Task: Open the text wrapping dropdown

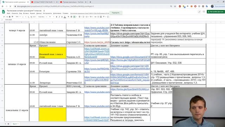Action: (x=87, y=17)
